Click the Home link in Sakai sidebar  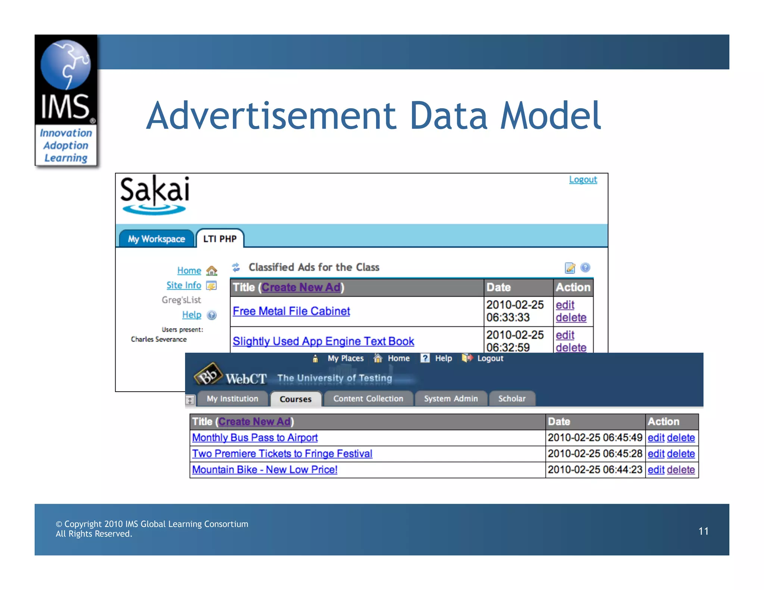(x=189, y=270)
